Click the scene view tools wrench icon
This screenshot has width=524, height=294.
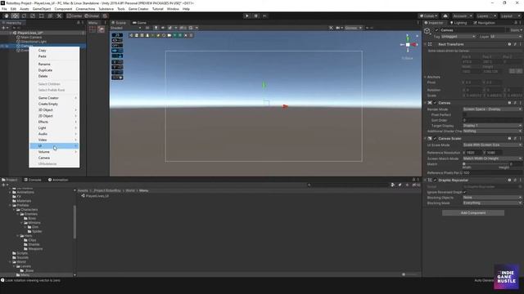coord(331,28)
